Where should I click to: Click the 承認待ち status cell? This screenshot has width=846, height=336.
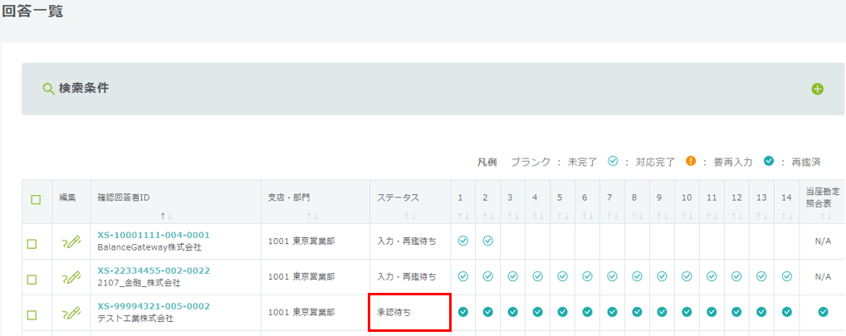tap(410, 313)
